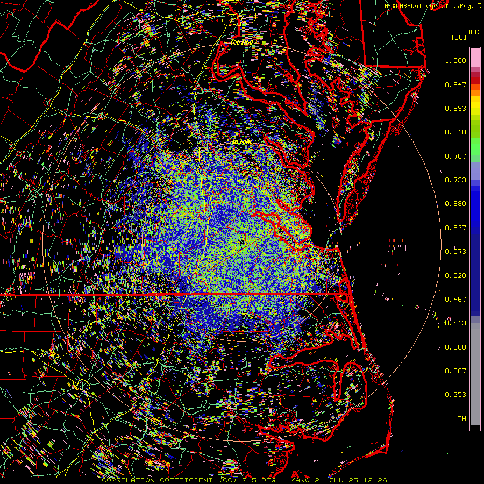Click the 0.787 legend value

point(455,156)
